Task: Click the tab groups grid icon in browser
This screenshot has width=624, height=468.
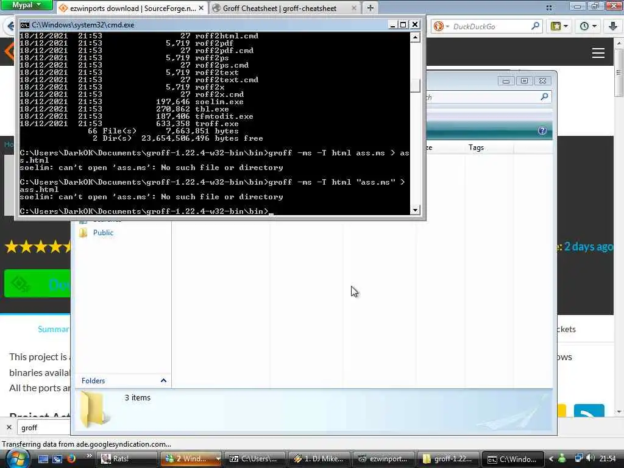Action: tap(549, 7)
